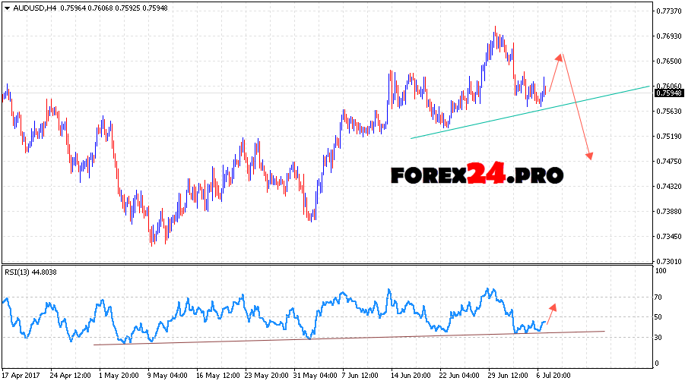
Task: Click the triangle arrow beside AUDUSD,H4
Action: tap(5, 8)
